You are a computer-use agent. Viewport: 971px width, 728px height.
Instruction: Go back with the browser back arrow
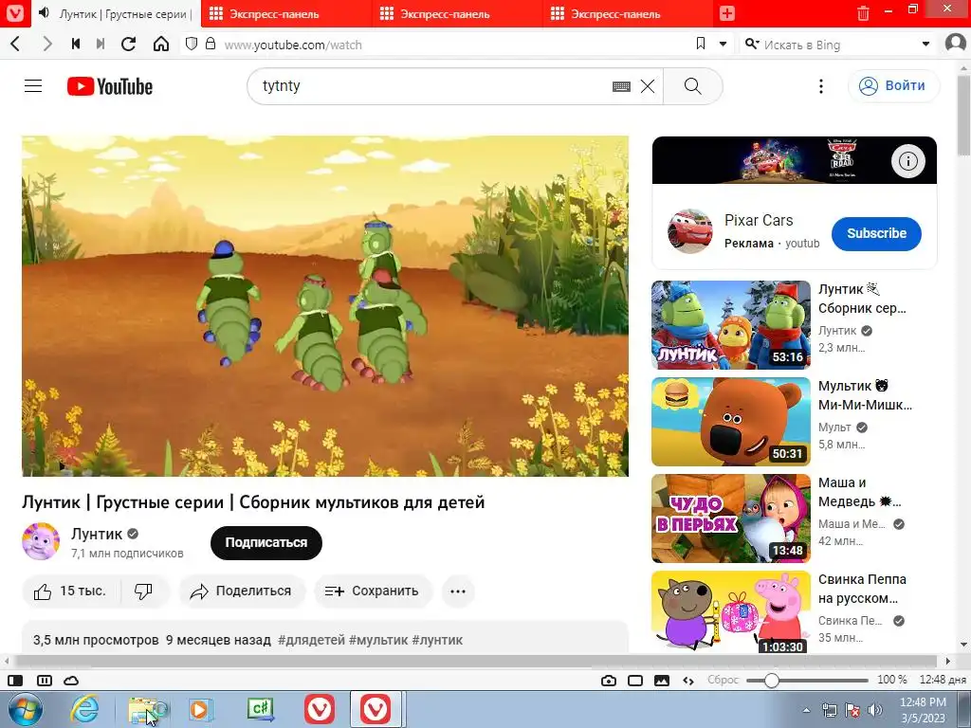(16, 44)
